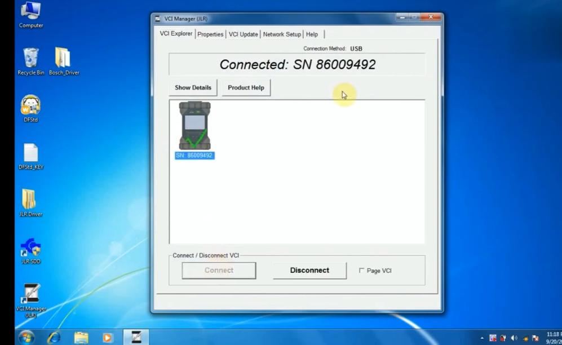Click the VCI Manager window title icon
Image resolution: width=562 pixels, height=345 pixels.
pyautogui.click(x=158, y=19)
